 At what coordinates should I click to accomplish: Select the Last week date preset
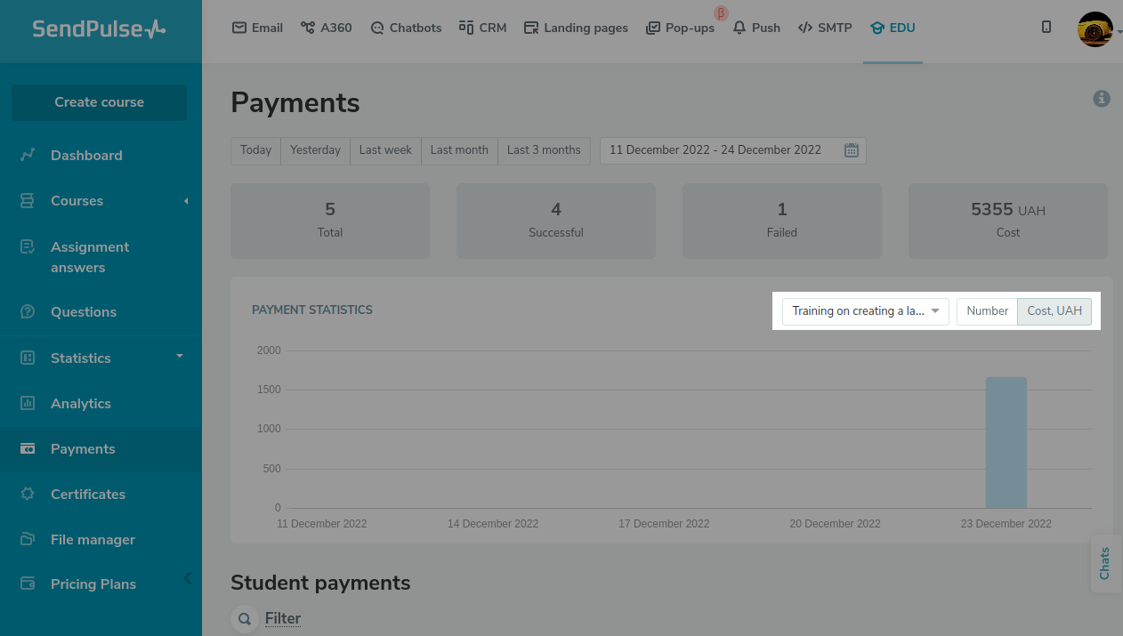(385, 150)
